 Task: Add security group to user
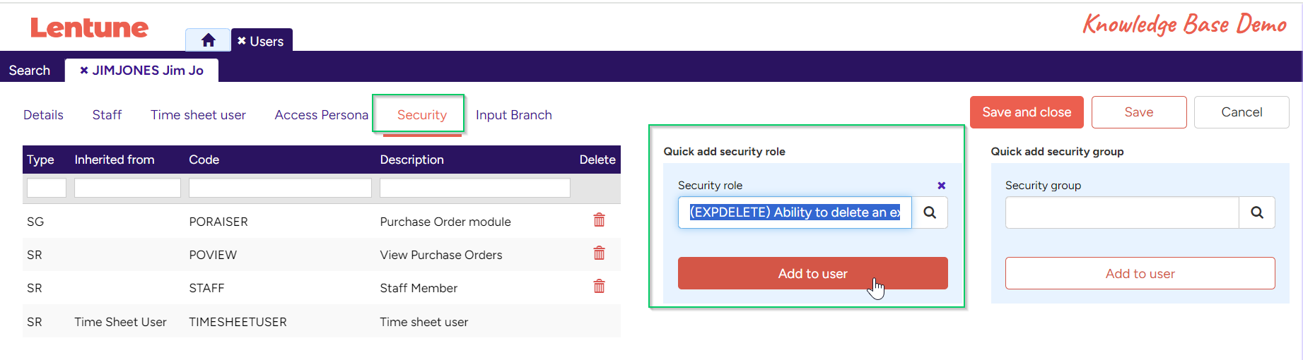[x=1140, y=273]
